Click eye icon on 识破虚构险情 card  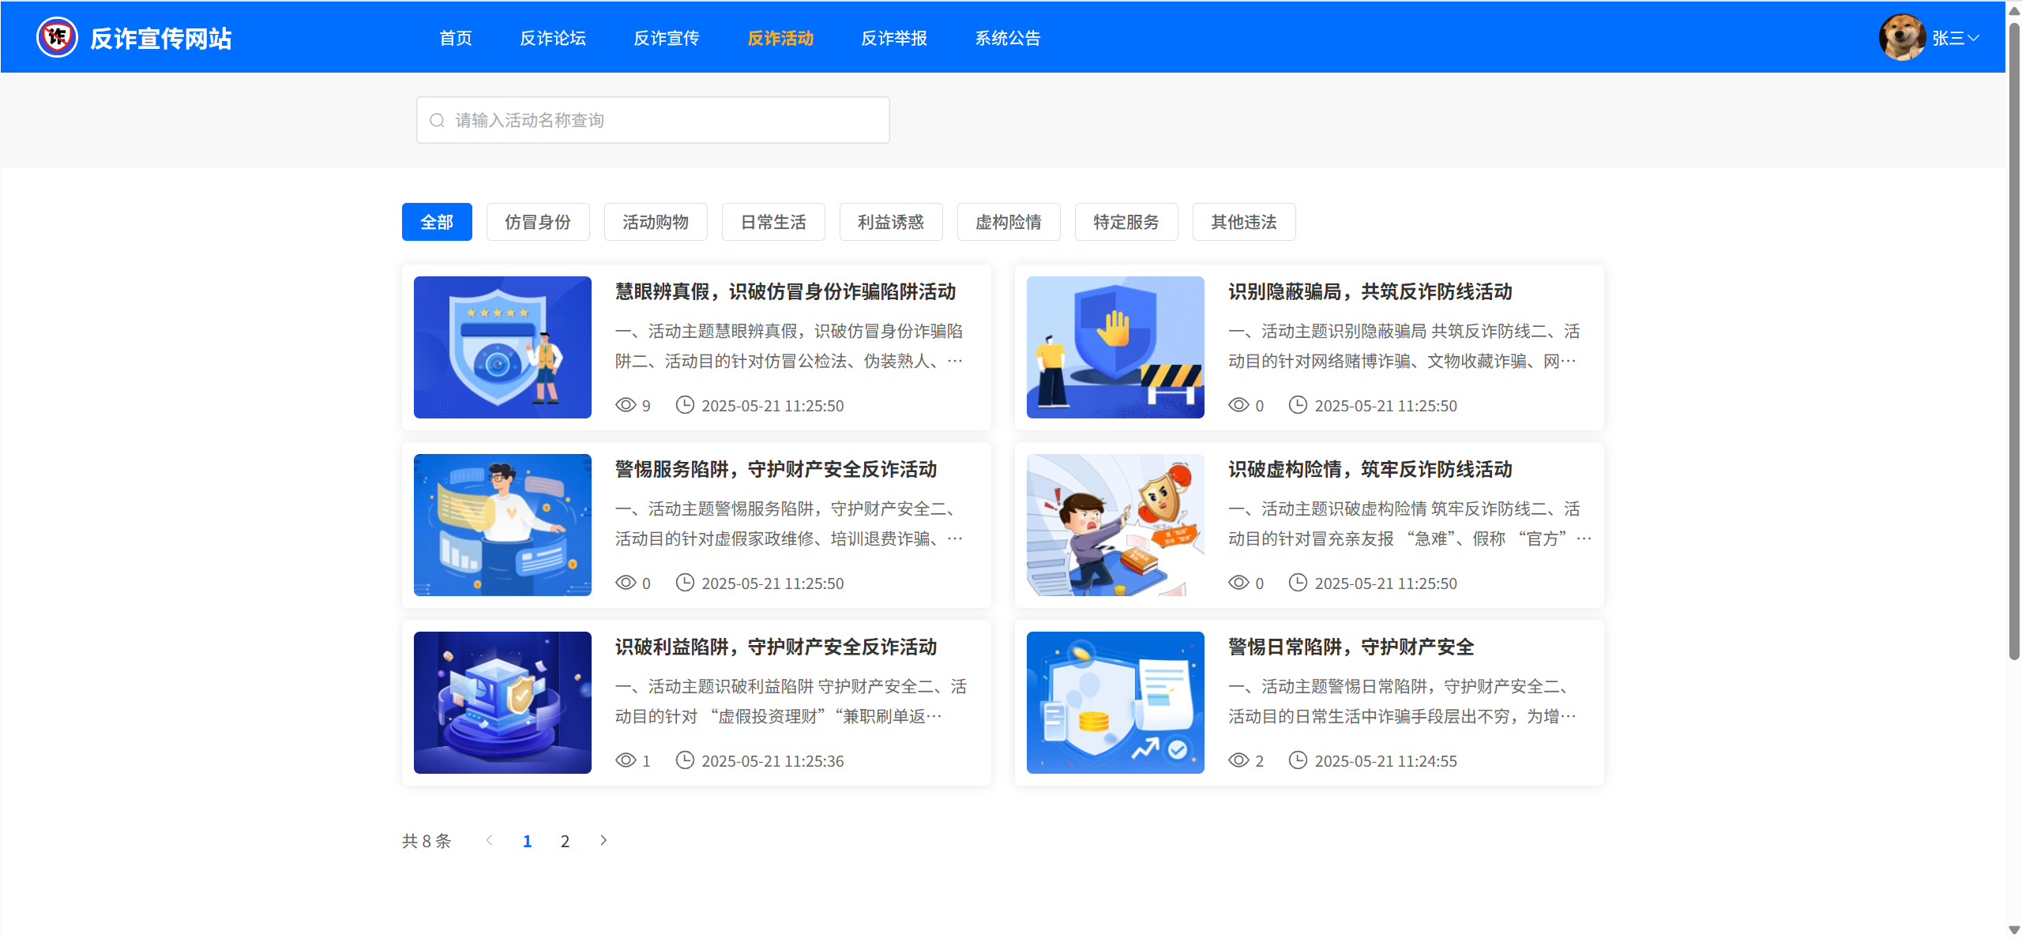point(1238,583)
